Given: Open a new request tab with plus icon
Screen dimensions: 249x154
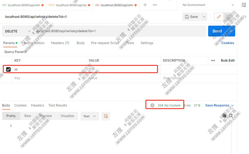Looking at the screenshot, I should 145,5.
